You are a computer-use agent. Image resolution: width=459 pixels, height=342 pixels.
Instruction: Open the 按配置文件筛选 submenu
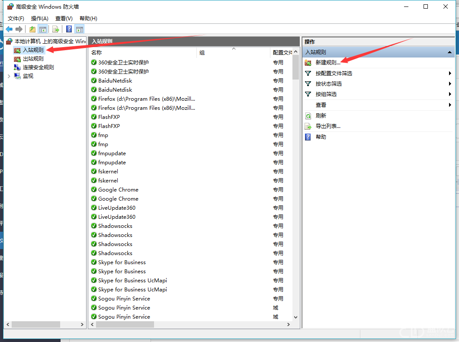pyautogui.click(x=378, y=74)
